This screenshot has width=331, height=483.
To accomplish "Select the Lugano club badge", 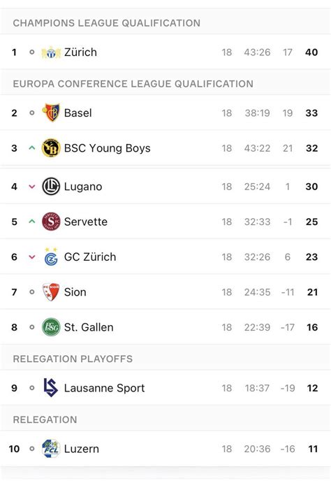I will pyautogui.click(x=51, y=187).
